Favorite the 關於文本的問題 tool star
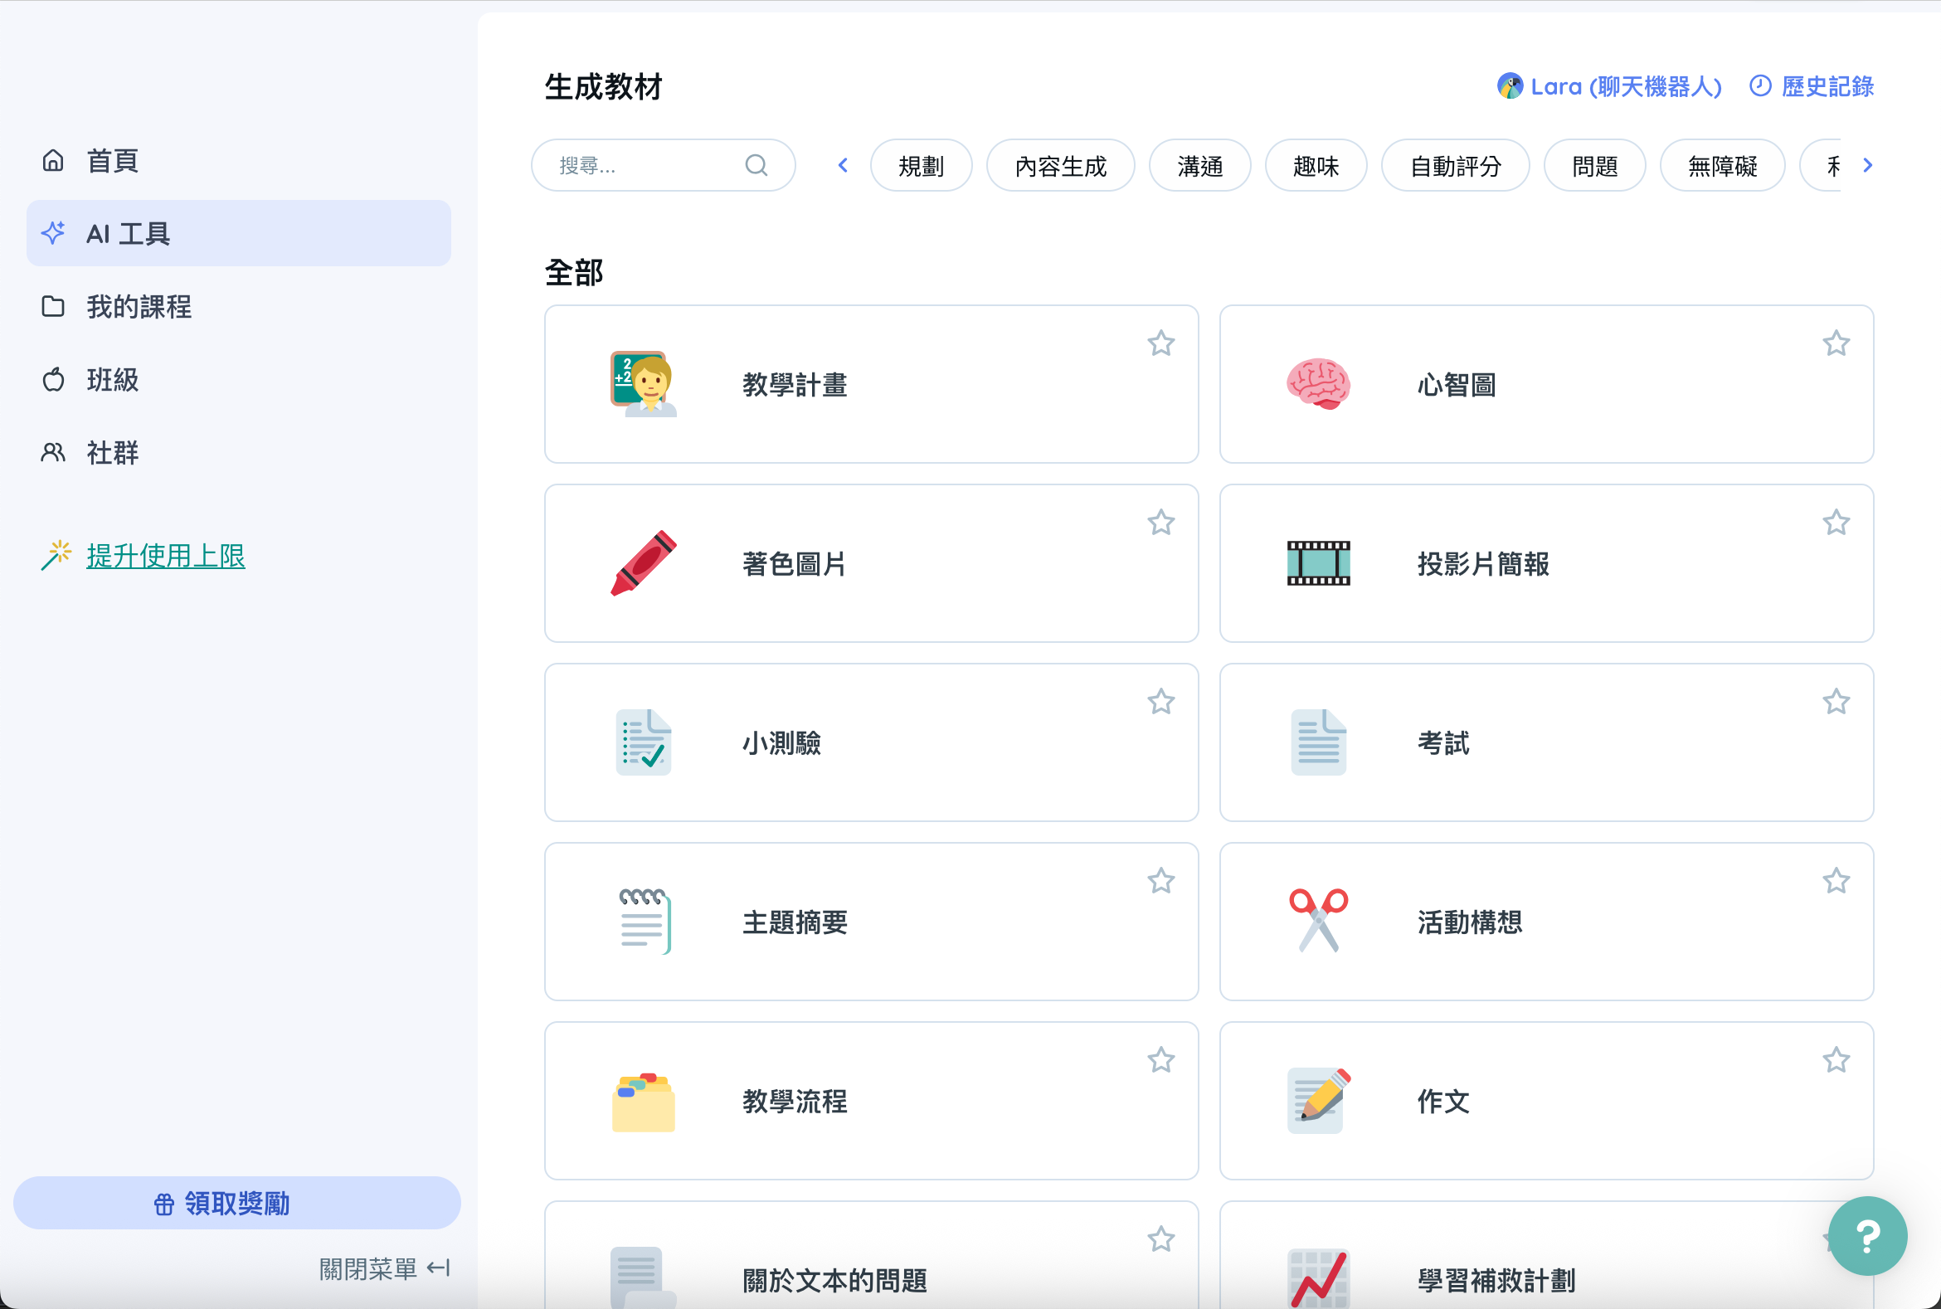 [1160, 1238]
